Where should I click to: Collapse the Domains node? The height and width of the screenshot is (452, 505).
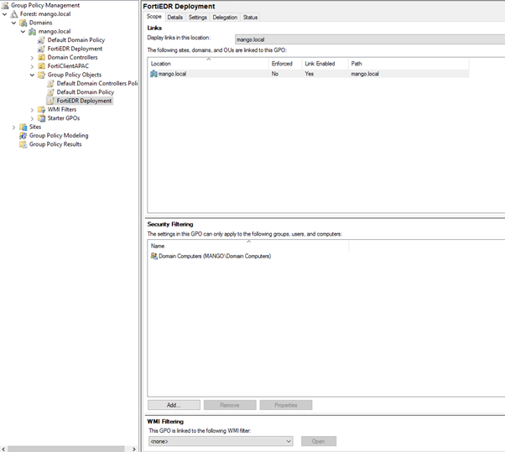point(14,23)
